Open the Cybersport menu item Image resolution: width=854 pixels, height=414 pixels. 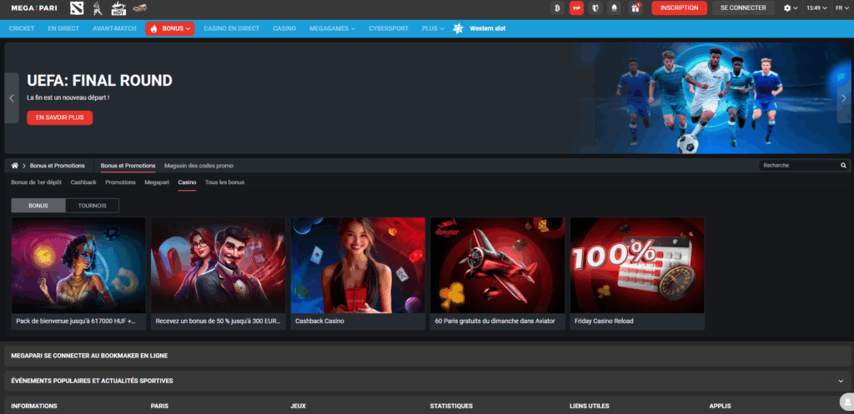tap(389, 29)
